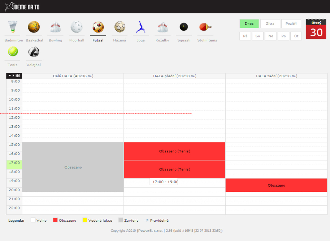
Task: Select the Tenis ball icon
Action: pyautogui.click(x=13, y=52)
